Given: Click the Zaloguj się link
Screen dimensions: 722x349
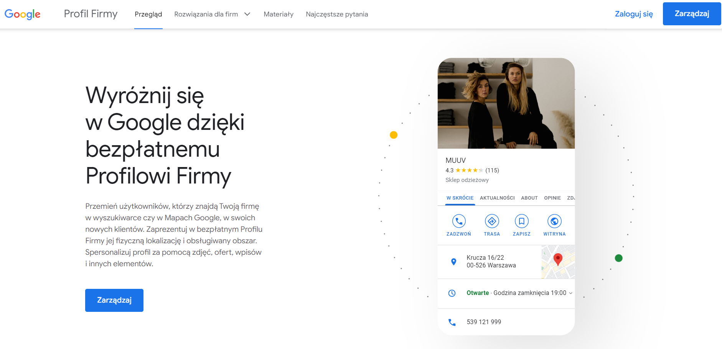Looking at the screenshot, I should point(634,14).
